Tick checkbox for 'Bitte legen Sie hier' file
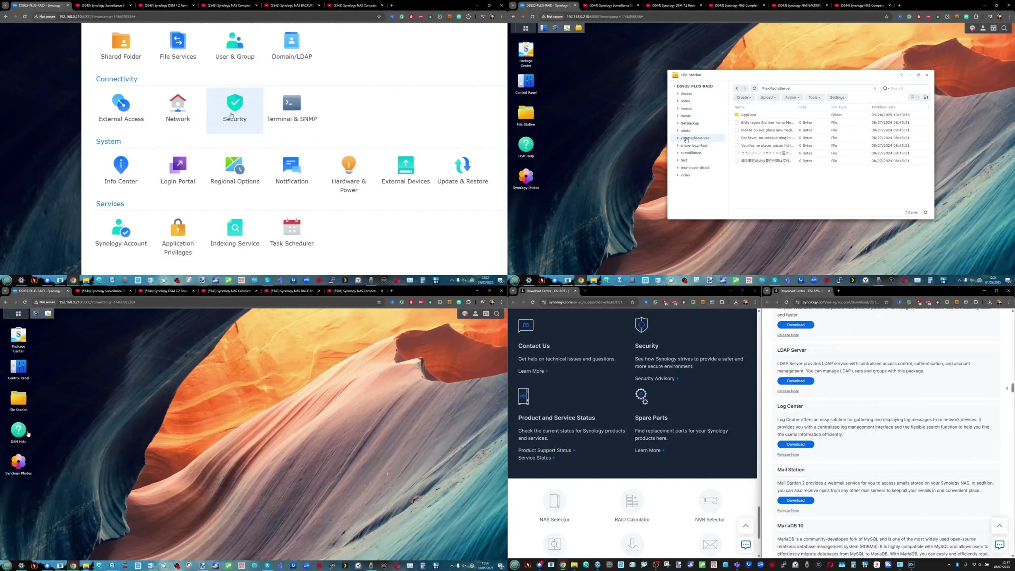1015x571 pixels. tap(737, 123)
